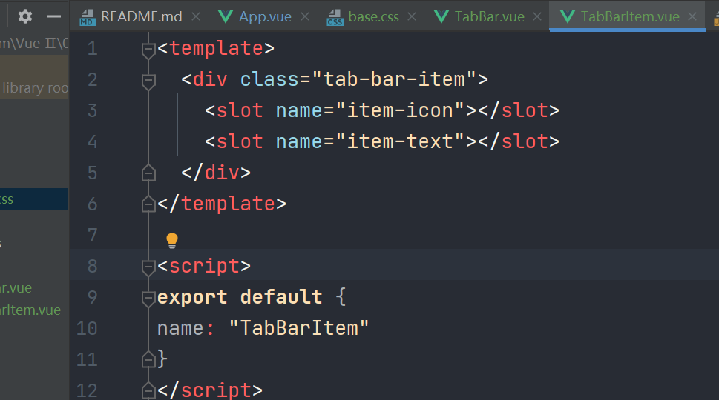Click the Vue icon on TabBar.vue tab
Screen dimensions: 719x400
point(441,17)
